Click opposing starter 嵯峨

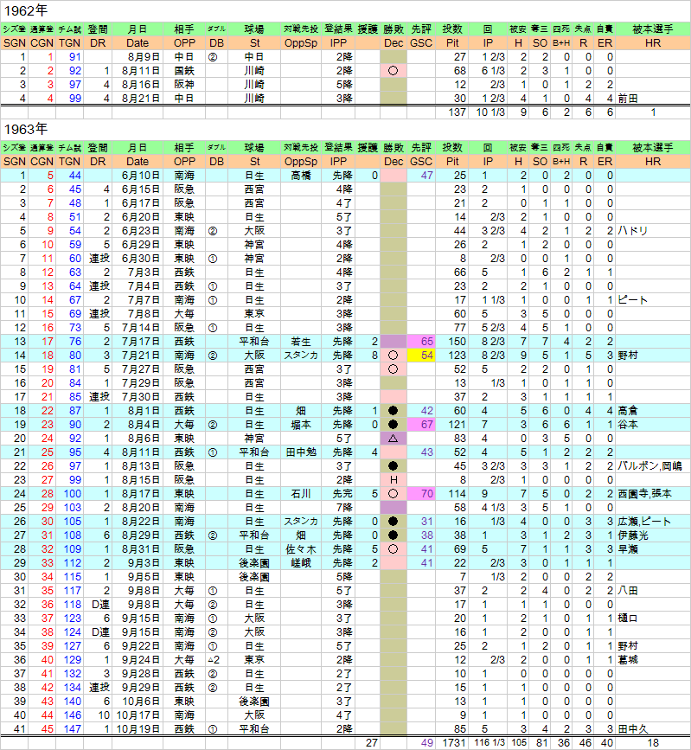tap(301, 563)
